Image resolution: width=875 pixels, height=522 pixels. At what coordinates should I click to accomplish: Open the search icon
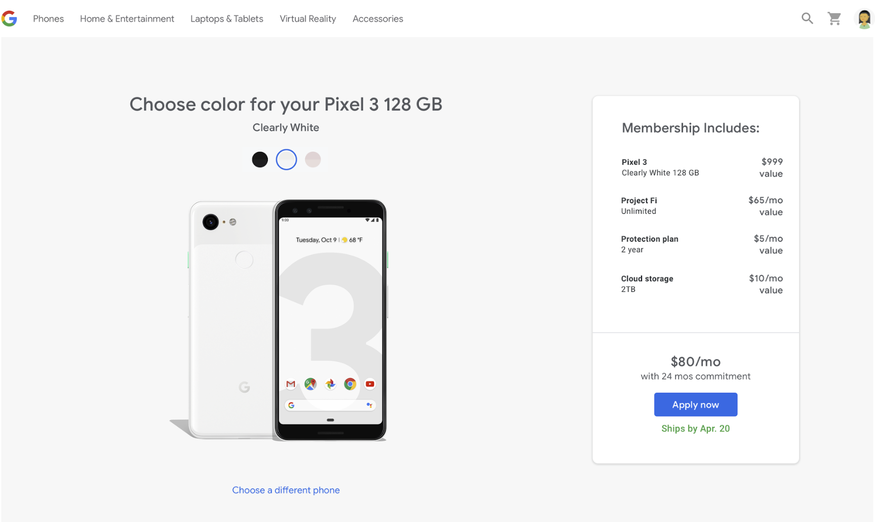tap(807, 19)
